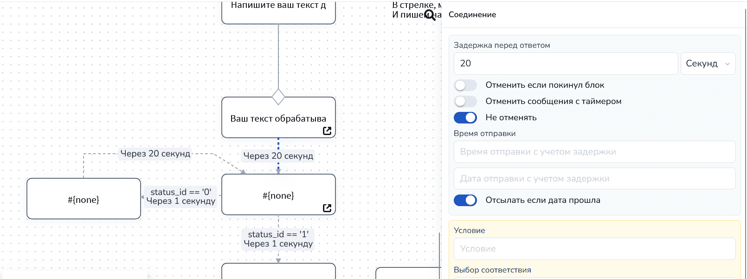Open external link icon on 'Ваш текст обрабатыва' block
This screenshot has width=747, height=279.
pos(327,131)
